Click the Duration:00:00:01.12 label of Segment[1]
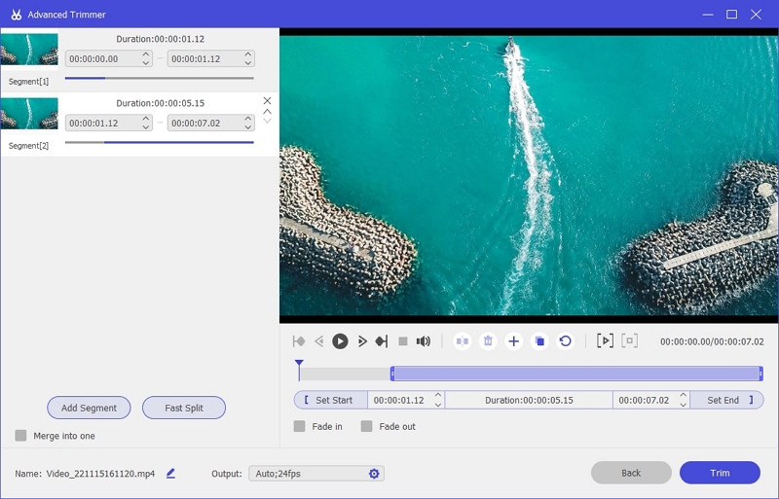 (160, 39)
